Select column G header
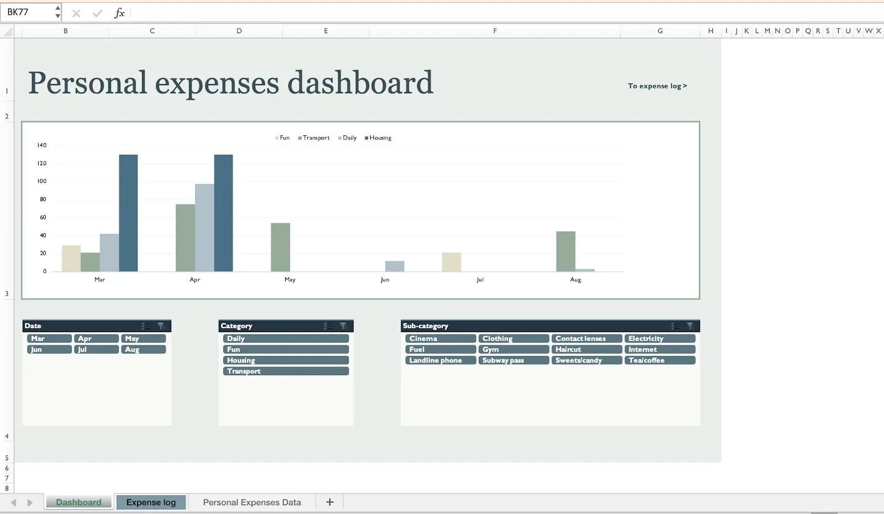884x514 pixels. tap(660, 32)
